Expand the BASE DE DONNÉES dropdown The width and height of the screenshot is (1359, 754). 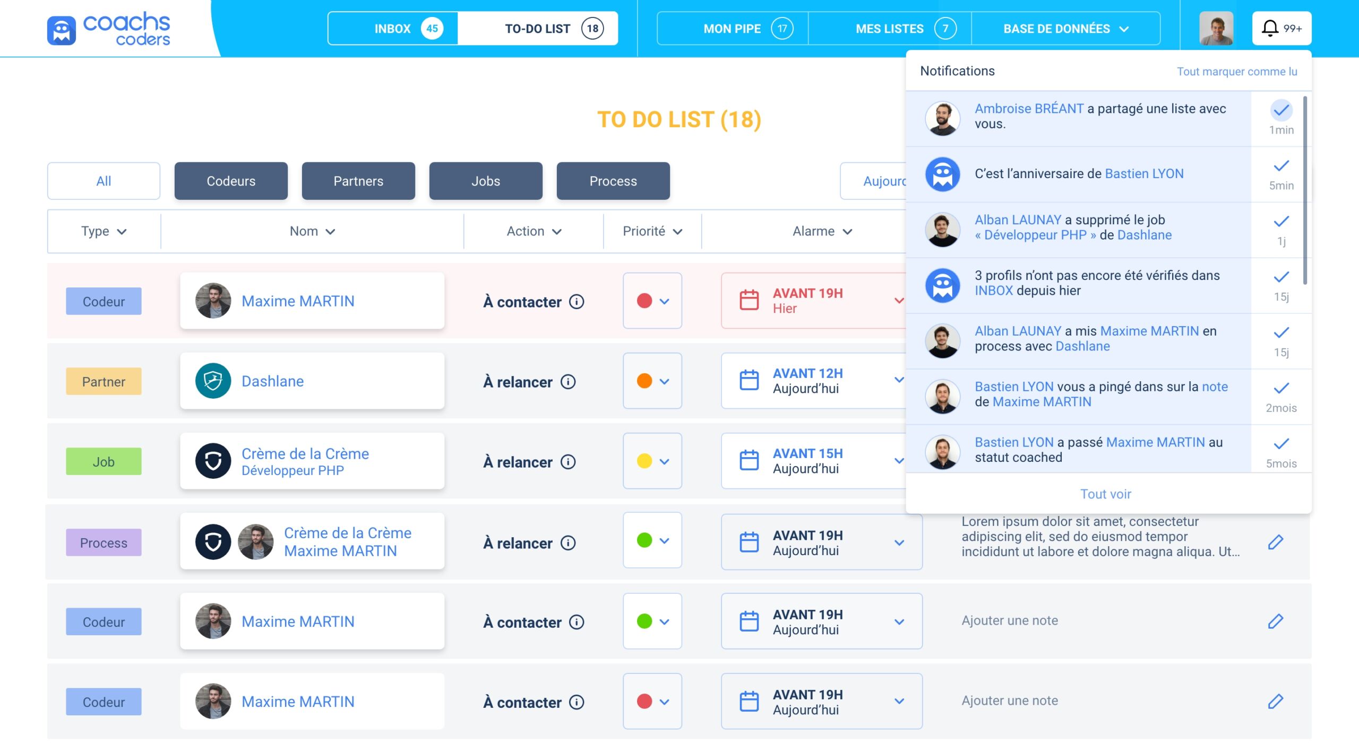pos(1065,29)
